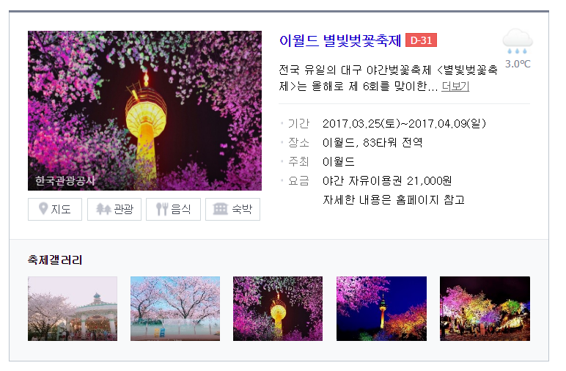Click the tree icon in 관광 button
Image resolution: width=566 pixels, height=371 pixels.
tap(103, 209)
